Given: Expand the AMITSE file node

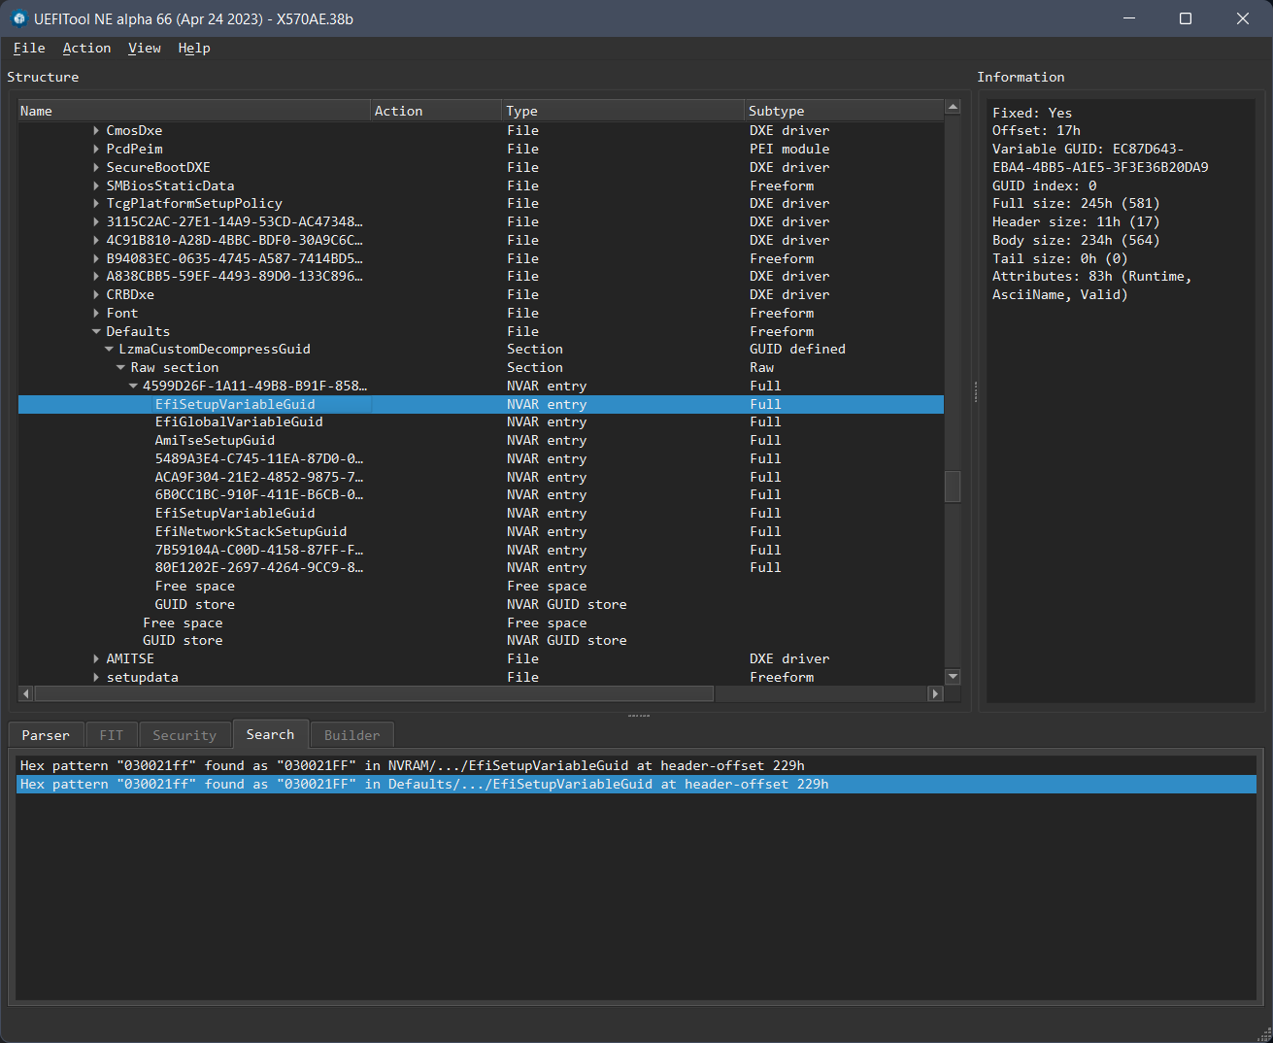Looking at the screenshot, I should click(96, 658).
